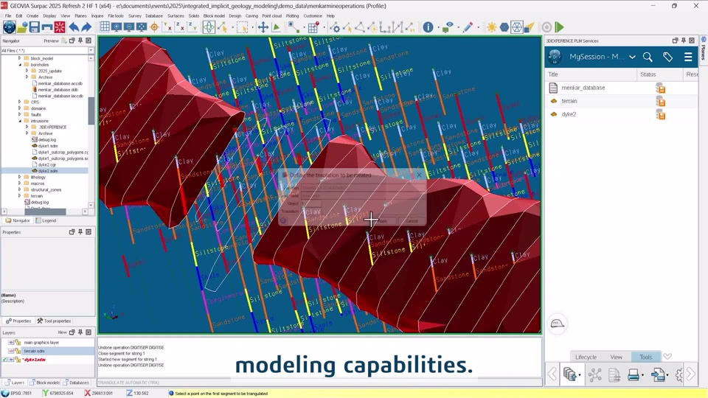Click the search magnifier in PLM Services
Viewport: 708px width, 398px height.
pyautogui.click(x=648, y=57)
